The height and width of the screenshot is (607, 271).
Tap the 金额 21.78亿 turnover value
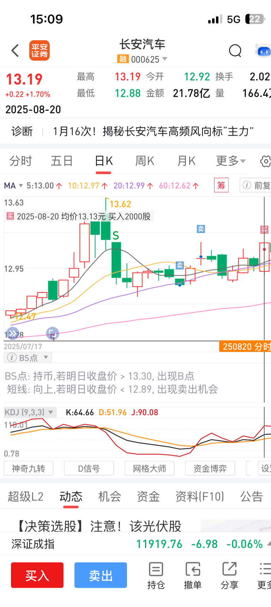(191, 93)
